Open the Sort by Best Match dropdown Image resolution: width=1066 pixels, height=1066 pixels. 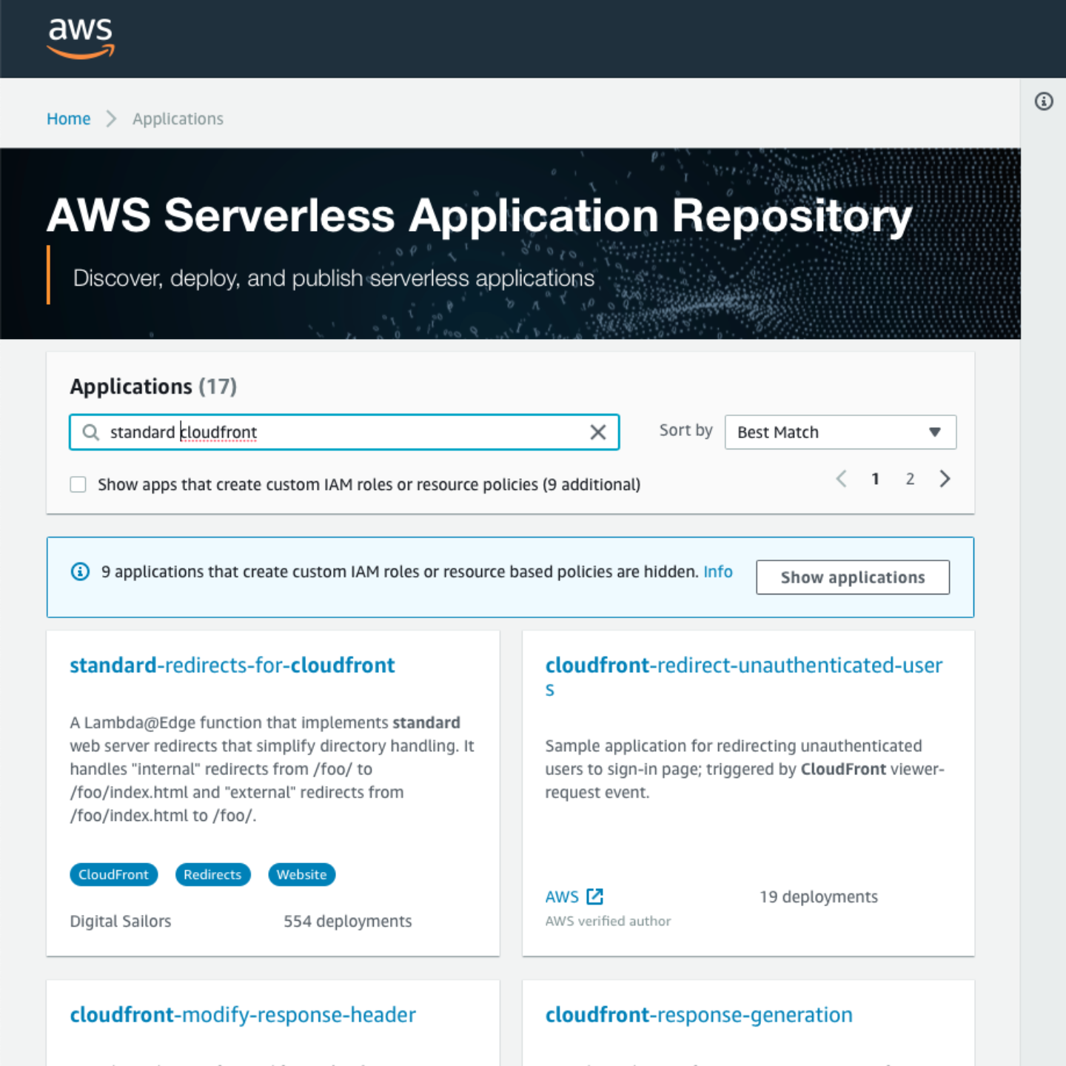840,432
